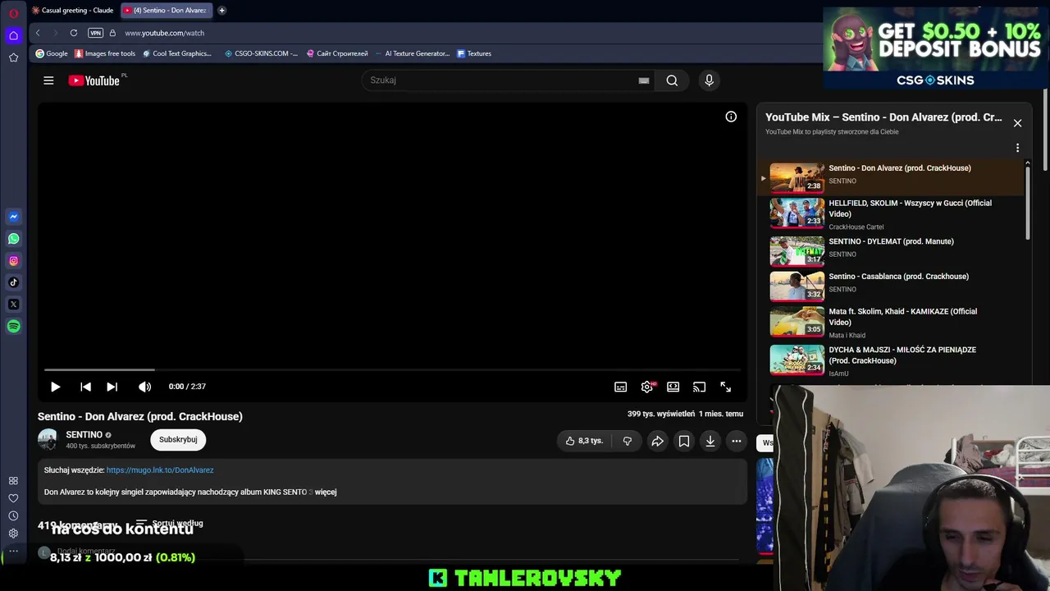Click the search magnifier button

coord(672,80)
